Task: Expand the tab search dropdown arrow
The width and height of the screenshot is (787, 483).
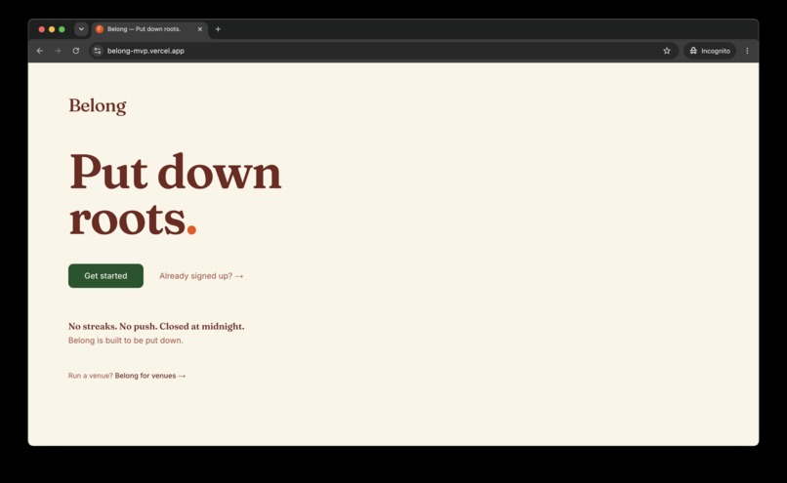Action: pos(81,29)
